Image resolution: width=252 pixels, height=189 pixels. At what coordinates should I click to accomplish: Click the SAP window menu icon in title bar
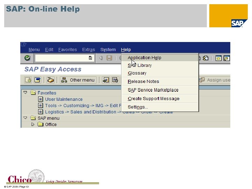(24, 44)
